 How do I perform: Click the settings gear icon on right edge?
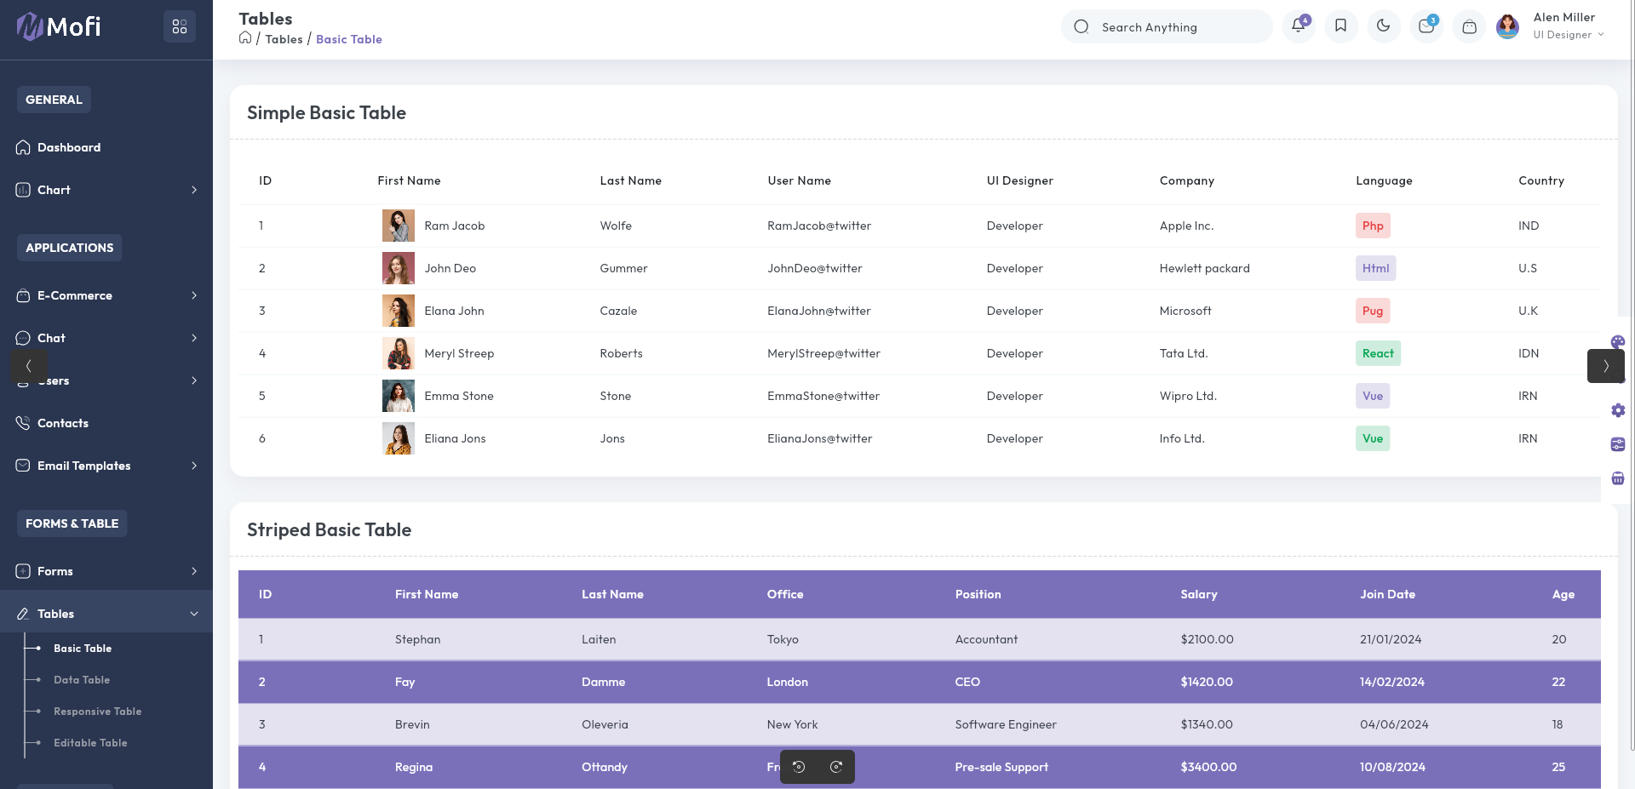tap(1617, 410)
